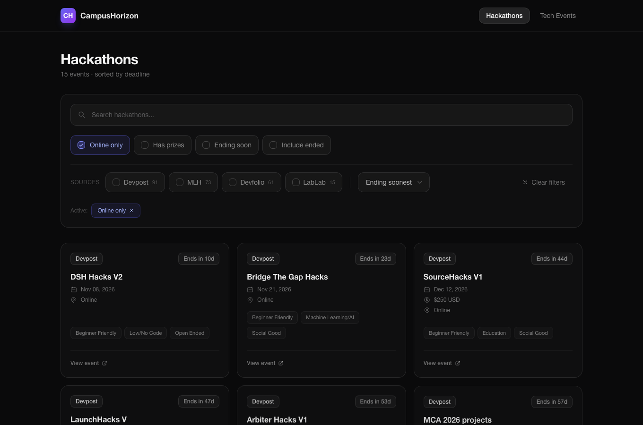Click the SourceHacks V1 title

pos(453,277)
